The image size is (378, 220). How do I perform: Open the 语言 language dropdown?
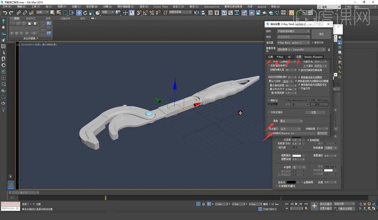click(x=291, y=121)
